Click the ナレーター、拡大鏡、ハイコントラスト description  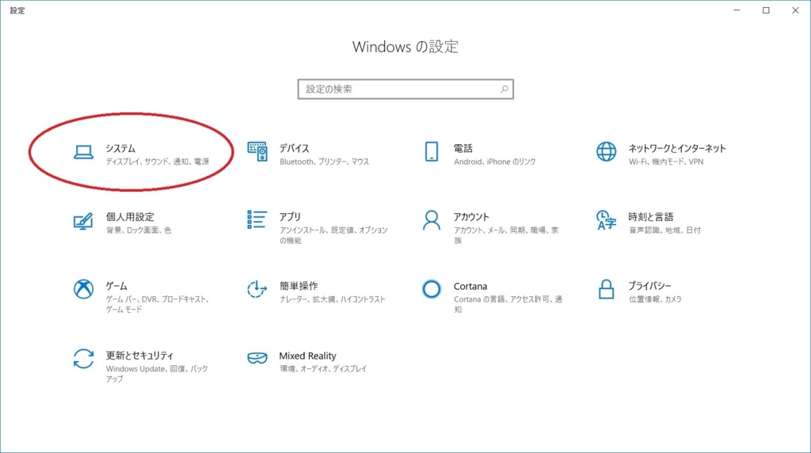[x=333, y=299]
